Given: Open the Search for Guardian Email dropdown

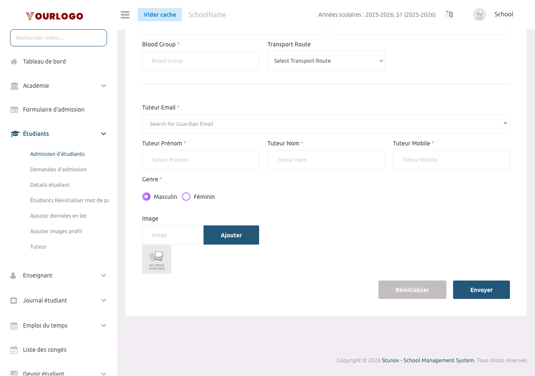Looking at the screenshot, I should [326, 124].
